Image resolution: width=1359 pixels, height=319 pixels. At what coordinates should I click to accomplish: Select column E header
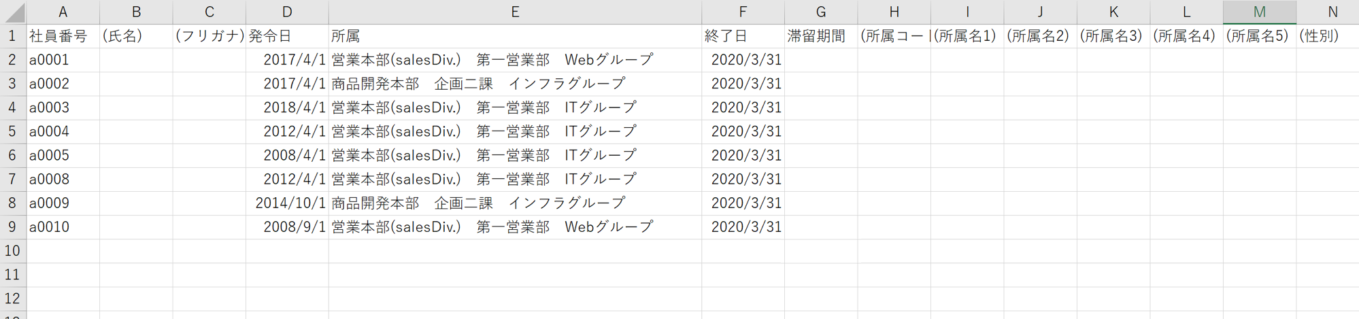coord(515,12)
